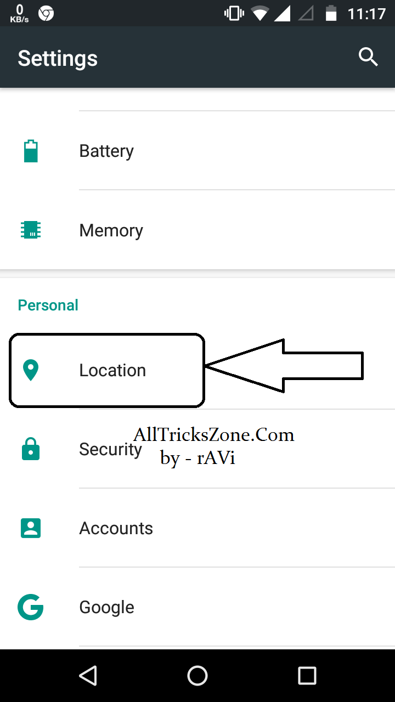395x702 pixels.
Task: Tap the Personal section header
Action: 48,305
